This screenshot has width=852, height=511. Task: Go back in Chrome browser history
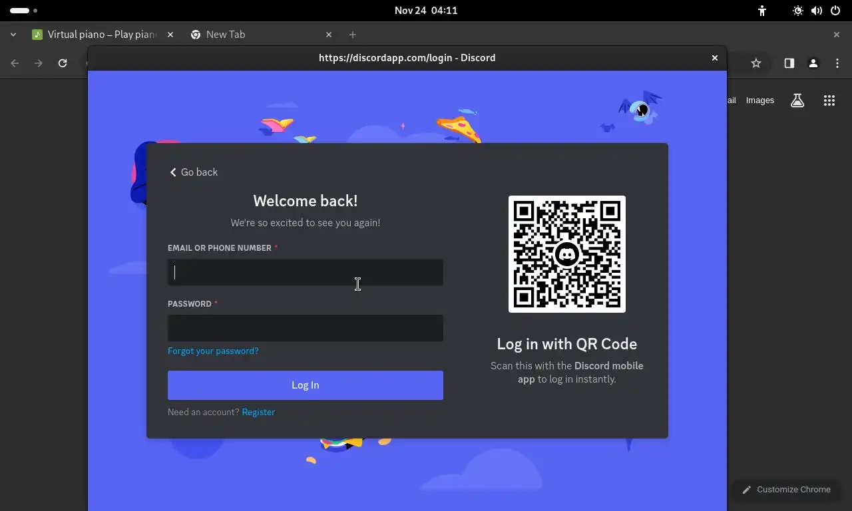pos(15,63)
